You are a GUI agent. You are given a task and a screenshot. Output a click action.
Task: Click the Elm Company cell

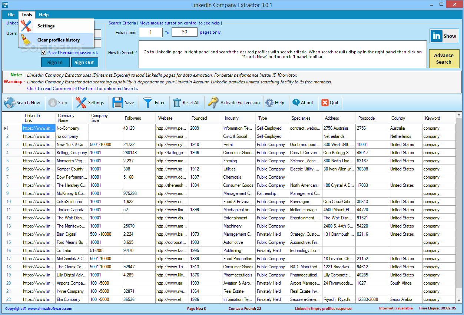pos(72,299)
